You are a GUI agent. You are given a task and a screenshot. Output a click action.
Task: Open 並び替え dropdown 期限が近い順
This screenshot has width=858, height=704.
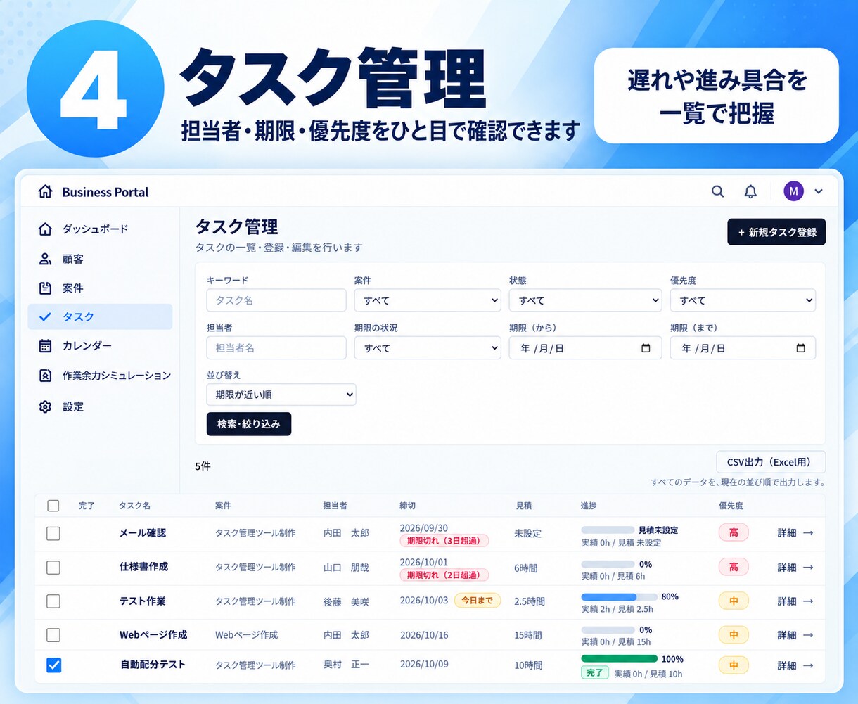[281, 395]
